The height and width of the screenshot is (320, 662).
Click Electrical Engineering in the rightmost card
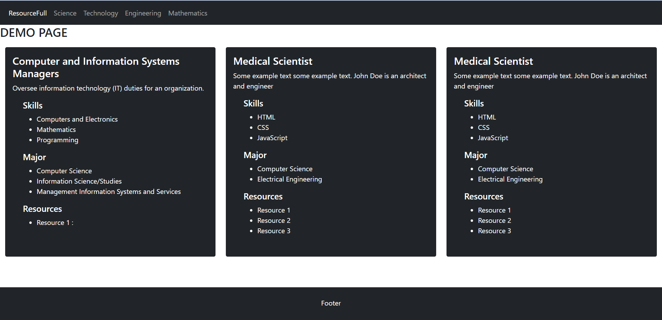(x=510, y=179)
